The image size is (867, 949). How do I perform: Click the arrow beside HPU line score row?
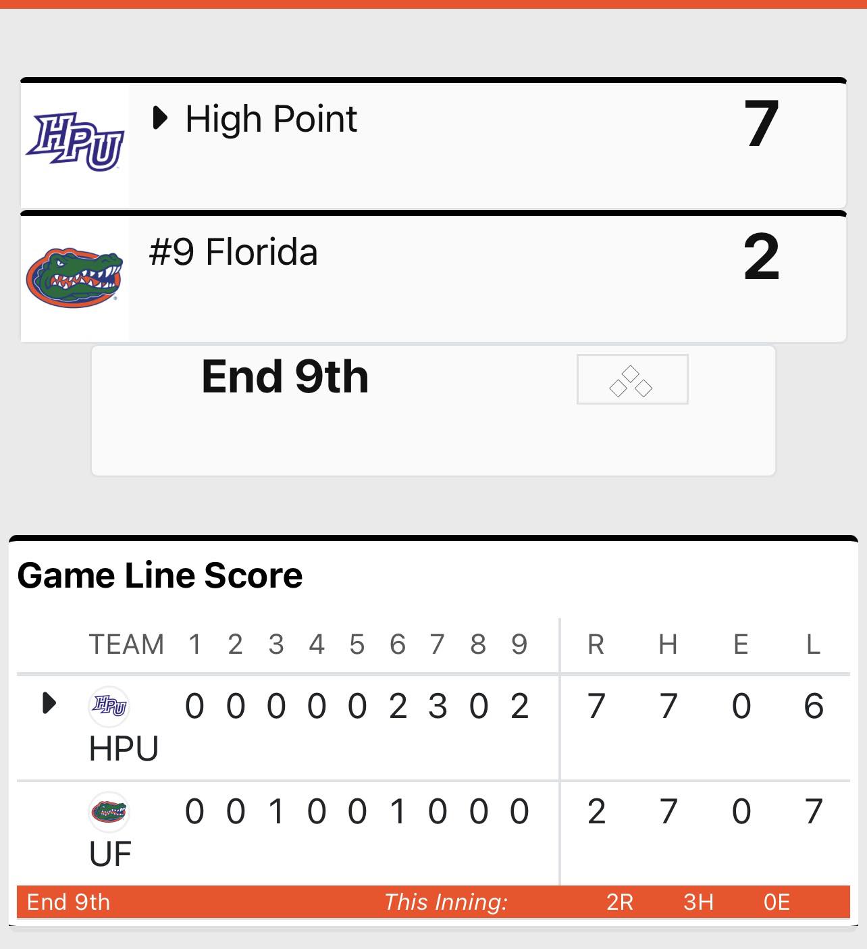tap(49, 703)
